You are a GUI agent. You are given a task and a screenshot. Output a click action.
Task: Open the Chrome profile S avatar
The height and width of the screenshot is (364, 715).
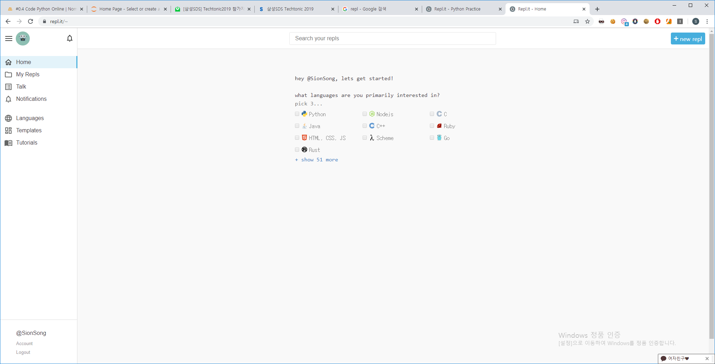pos(696,21)
